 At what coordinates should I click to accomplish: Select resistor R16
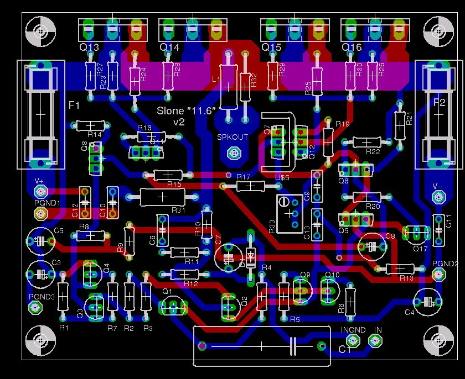pos(151,136)
